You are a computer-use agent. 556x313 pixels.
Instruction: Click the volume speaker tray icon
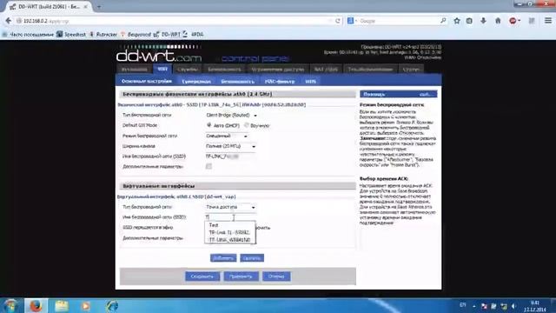click(x=513, y=306)
